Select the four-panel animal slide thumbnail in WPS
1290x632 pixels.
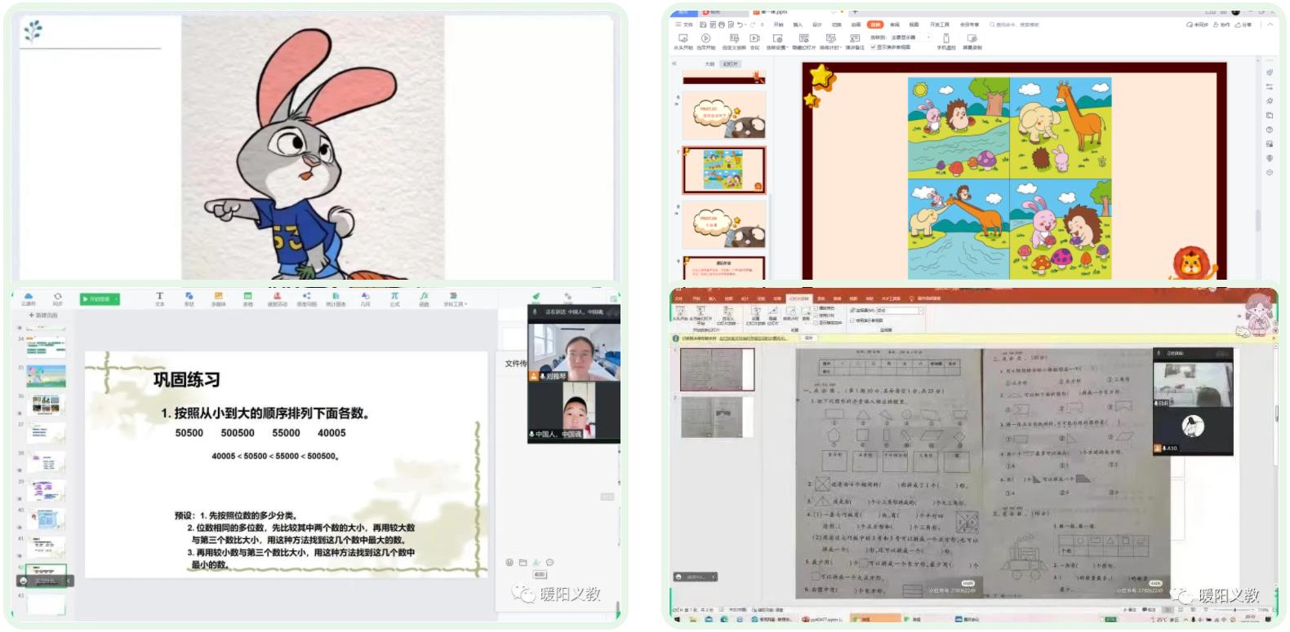[x=723, y=170]
